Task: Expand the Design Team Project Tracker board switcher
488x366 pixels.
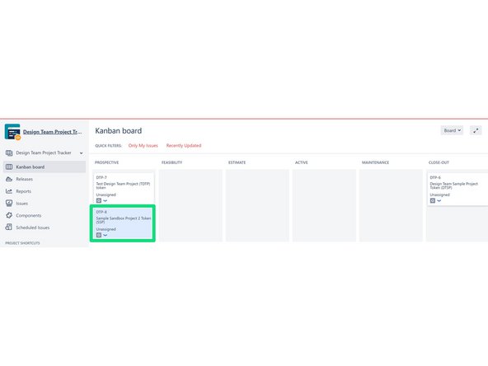Action: coord(82,152)
